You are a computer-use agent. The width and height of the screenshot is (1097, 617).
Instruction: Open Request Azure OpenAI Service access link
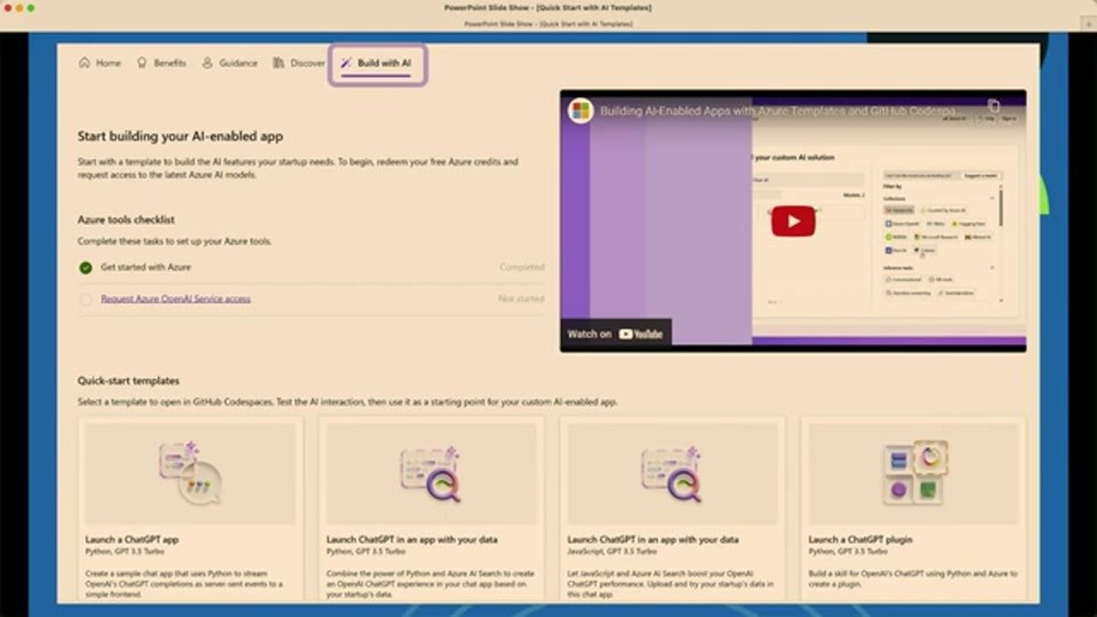click(x=176, y=299)
